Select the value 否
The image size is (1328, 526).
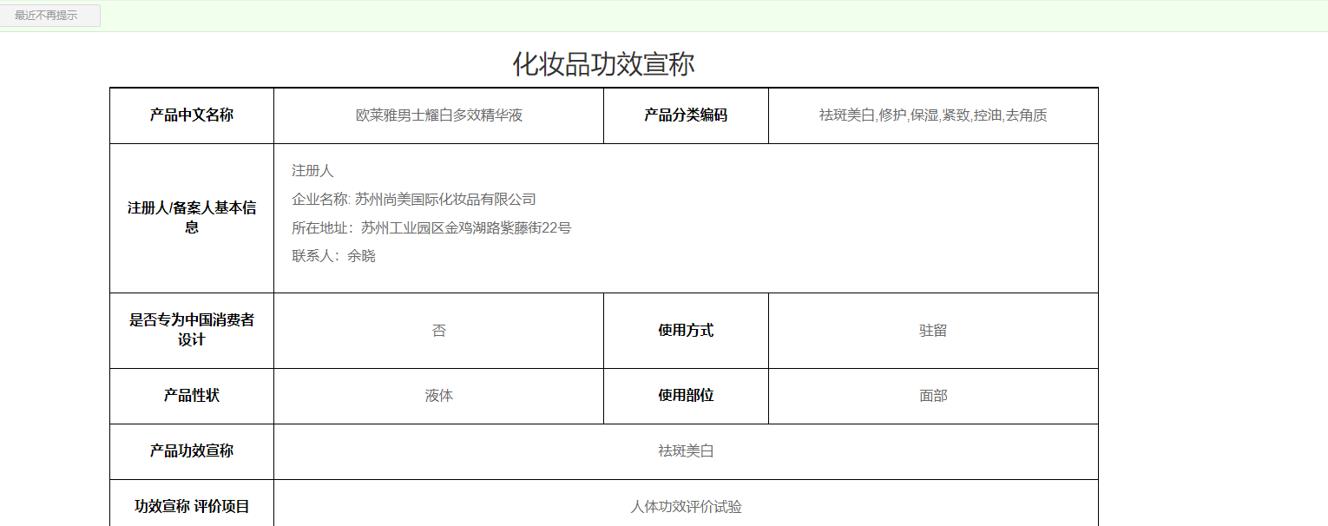pyautogui.click(x=439, y=331)
